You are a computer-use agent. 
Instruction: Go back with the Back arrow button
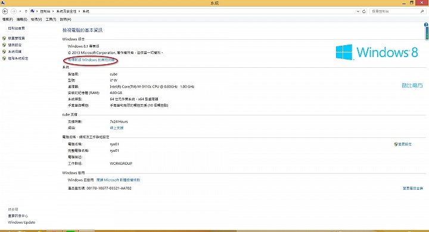point(5,11)
